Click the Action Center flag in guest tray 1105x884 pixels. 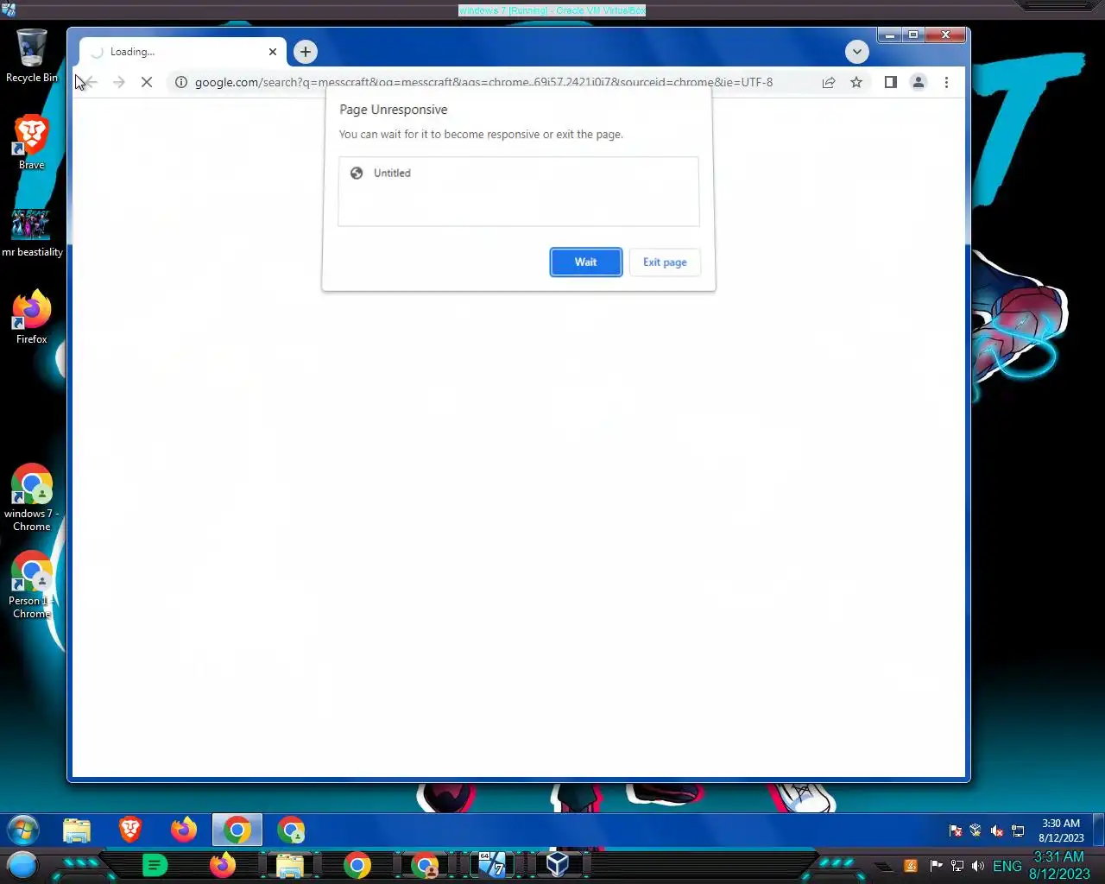[x=956, y=830]
